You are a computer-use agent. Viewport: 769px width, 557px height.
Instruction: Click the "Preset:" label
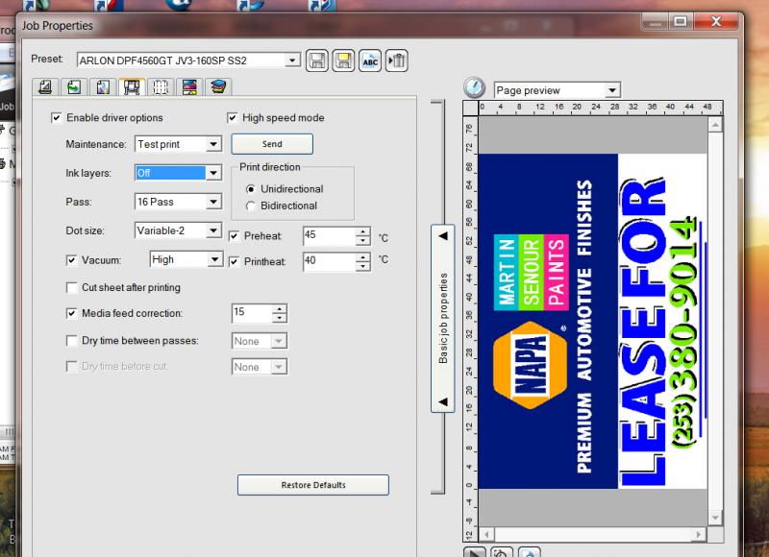47,59
